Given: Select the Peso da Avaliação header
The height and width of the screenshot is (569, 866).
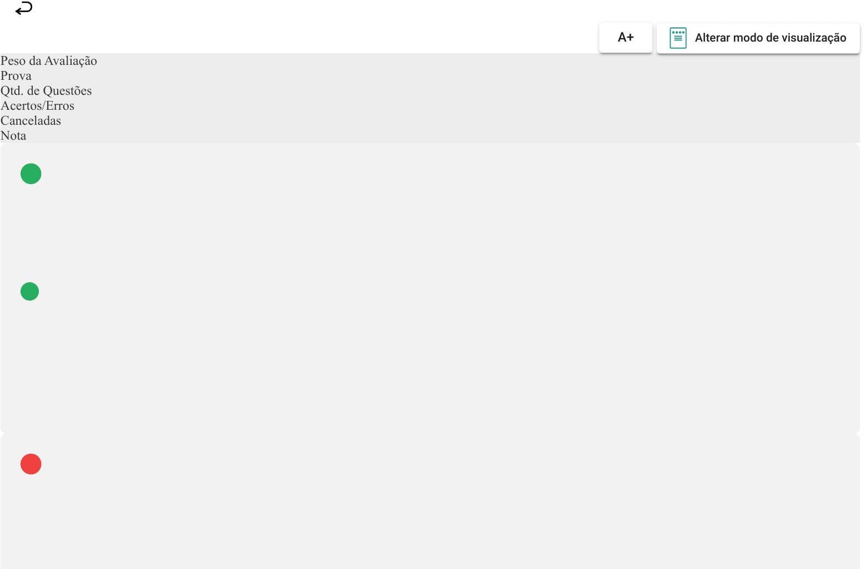Looking at the screenshot, I should pyautogui.click(x=49, y=61).
